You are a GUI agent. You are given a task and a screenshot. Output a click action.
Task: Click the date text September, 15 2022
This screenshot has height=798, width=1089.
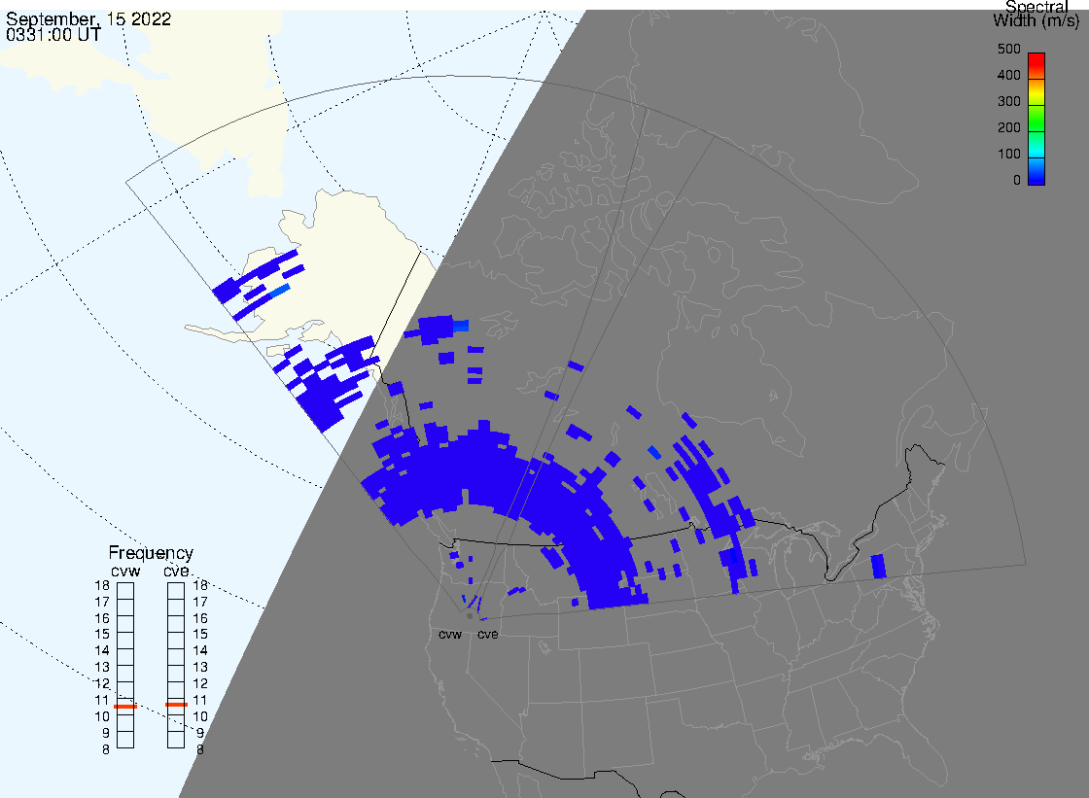(88, 18)
